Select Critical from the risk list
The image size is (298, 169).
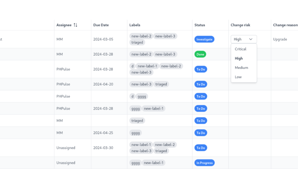point(240,49)
